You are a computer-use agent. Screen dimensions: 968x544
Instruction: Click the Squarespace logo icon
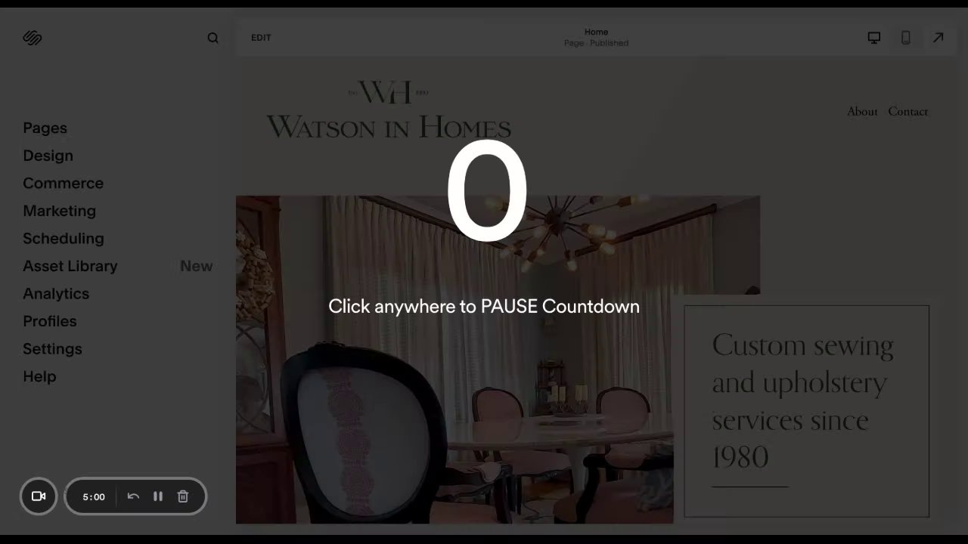point(33,38)
